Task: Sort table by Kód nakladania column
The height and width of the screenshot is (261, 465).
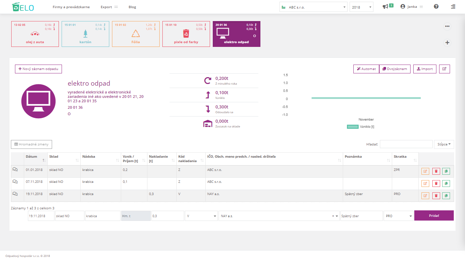Action: (191, 158)
